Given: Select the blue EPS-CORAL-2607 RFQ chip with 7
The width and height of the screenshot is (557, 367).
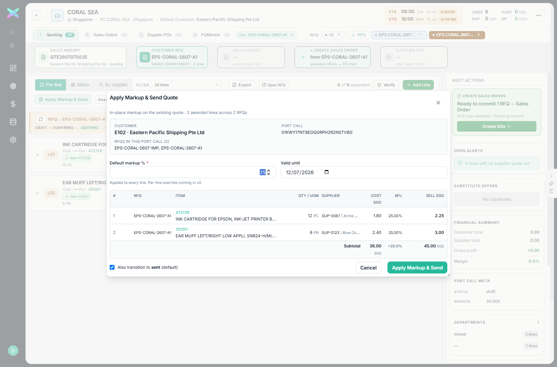Looking at the screenshot, I should [x=399, y=35].
